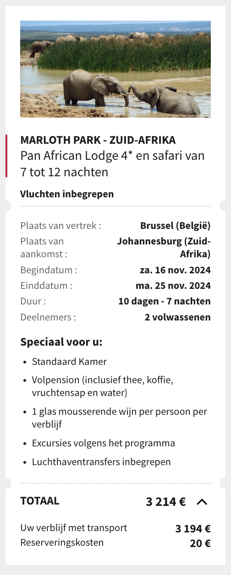Click the end date ma. 25 nov. 2024
The image size is (231, 575).
[x=173, y=286]
